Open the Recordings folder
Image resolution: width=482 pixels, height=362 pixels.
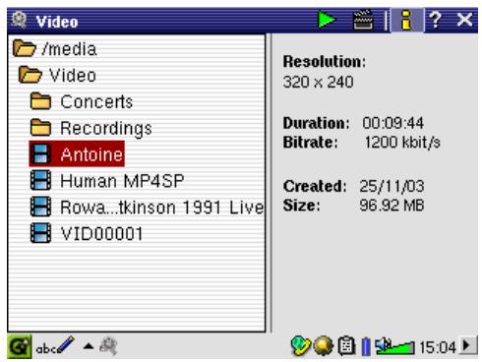91,128
